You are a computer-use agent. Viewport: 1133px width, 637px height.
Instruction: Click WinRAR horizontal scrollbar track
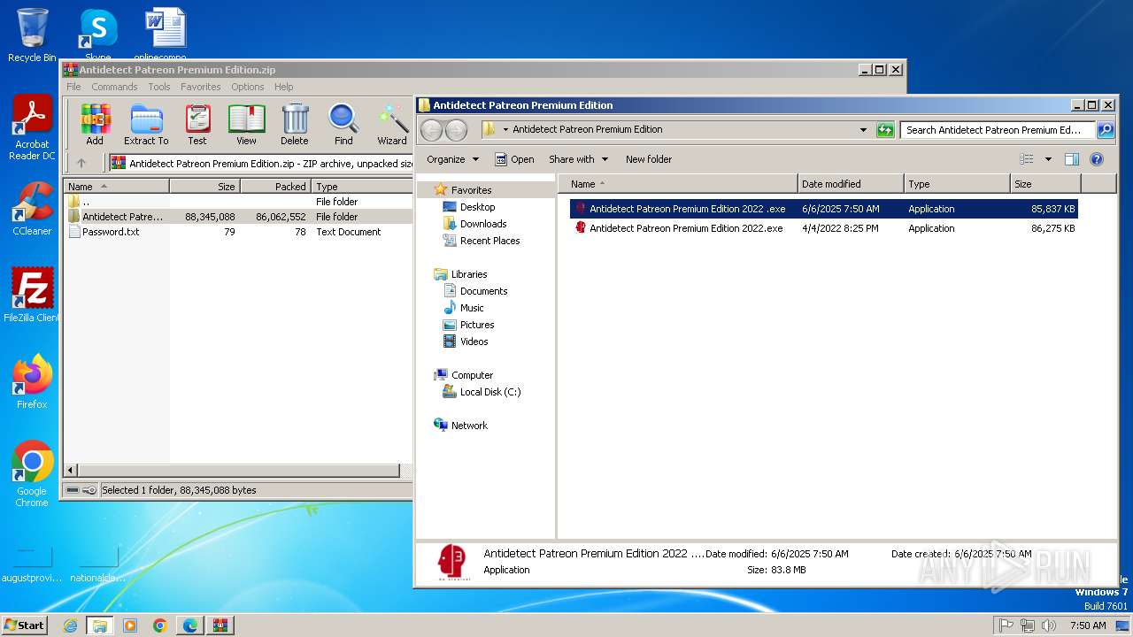[x=238, y=471]
